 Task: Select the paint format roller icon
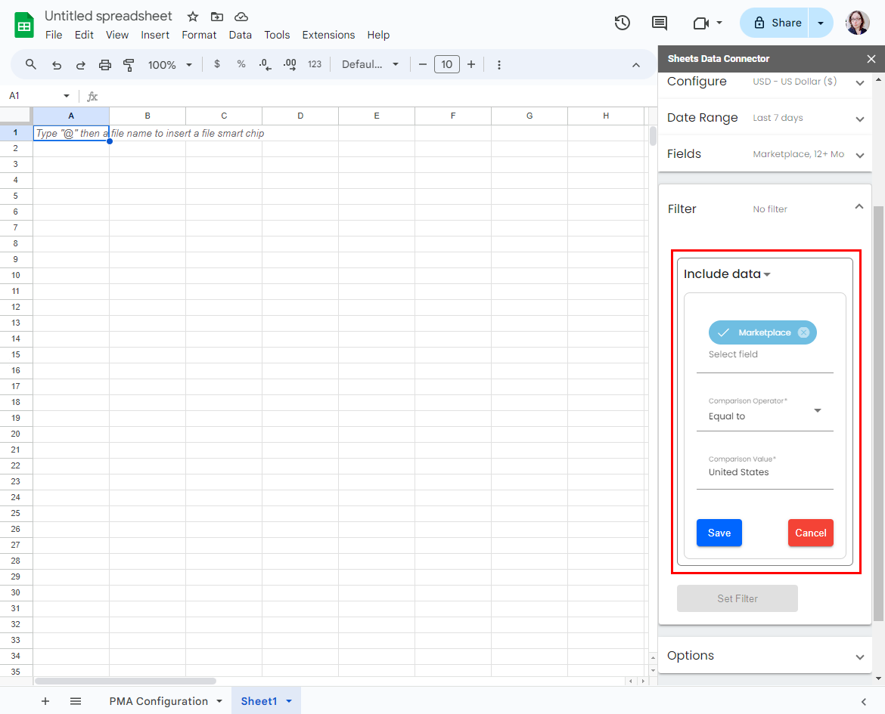pyautogui.click(x=129, y=65)
